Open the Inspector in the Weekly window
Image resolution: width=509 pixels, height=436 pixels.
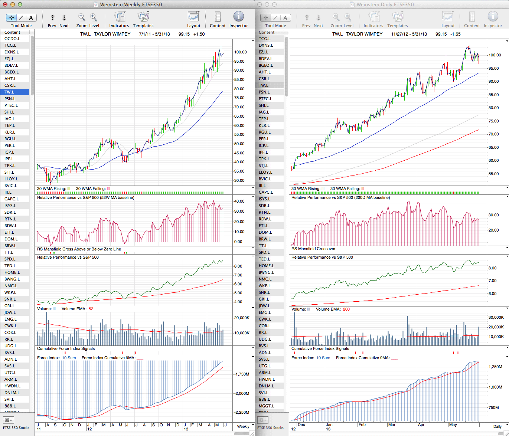click(238, 17)
